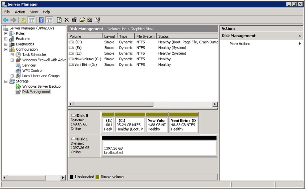Open the View menu
The width and height of the screenshot is (305, 189).
click(x=34, y=12)
